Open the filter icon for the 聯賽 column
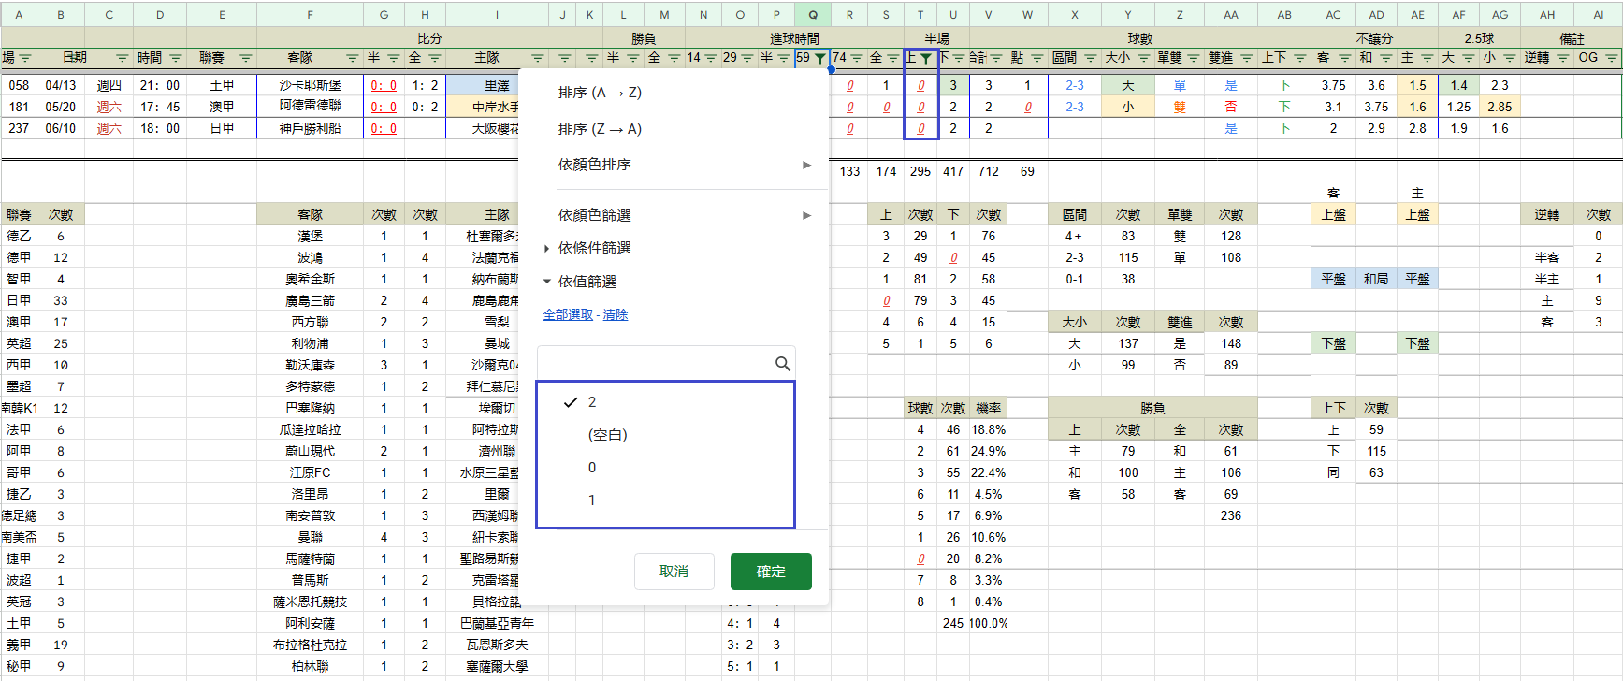Viewport: 1623px width, 681px height. 246,58
